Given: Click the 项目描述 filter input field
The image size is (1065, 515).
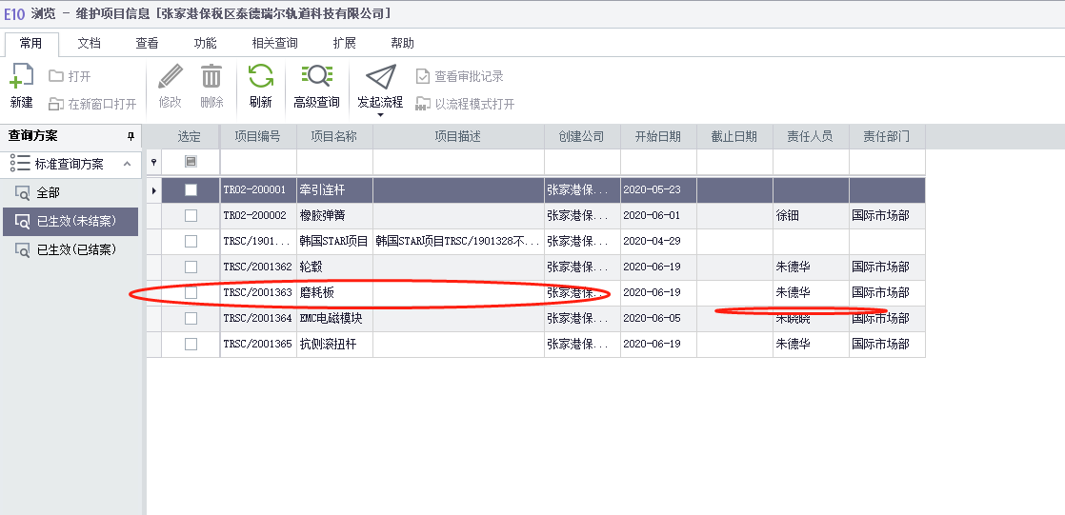Looking at the screenshot, I should click(x=458, y=162).
